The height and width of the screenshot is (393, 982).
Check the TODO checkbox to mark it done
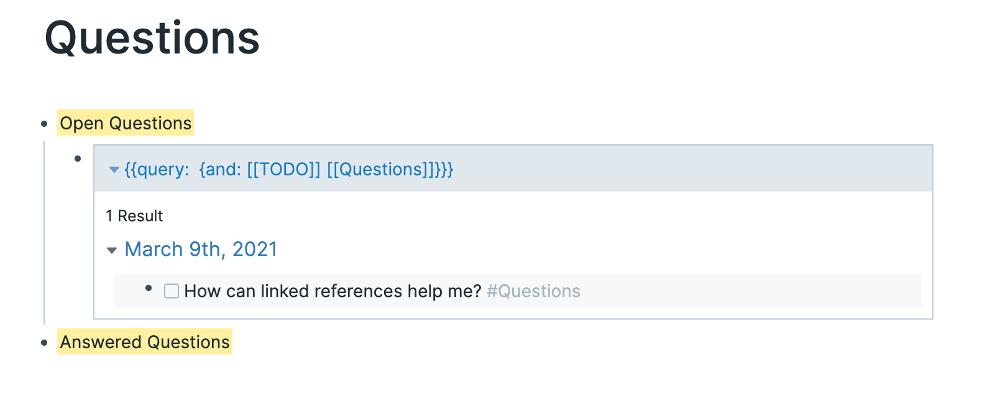(171, 291)
